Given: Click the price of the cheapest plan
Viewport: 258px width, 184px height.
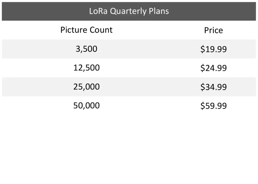Looking at the screenshot, I should pyautogui.click(x=213, y=49).
